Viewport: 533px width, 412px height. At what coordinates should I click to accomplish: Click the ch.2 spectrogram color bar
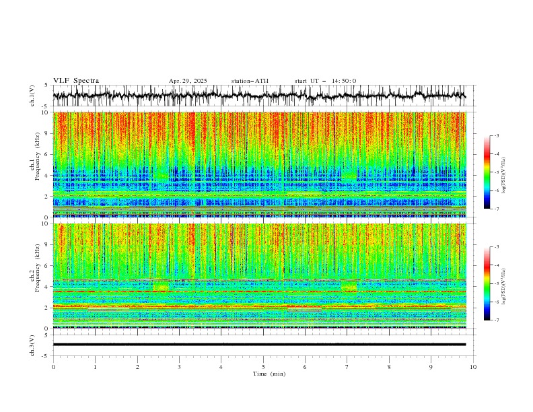487,283
